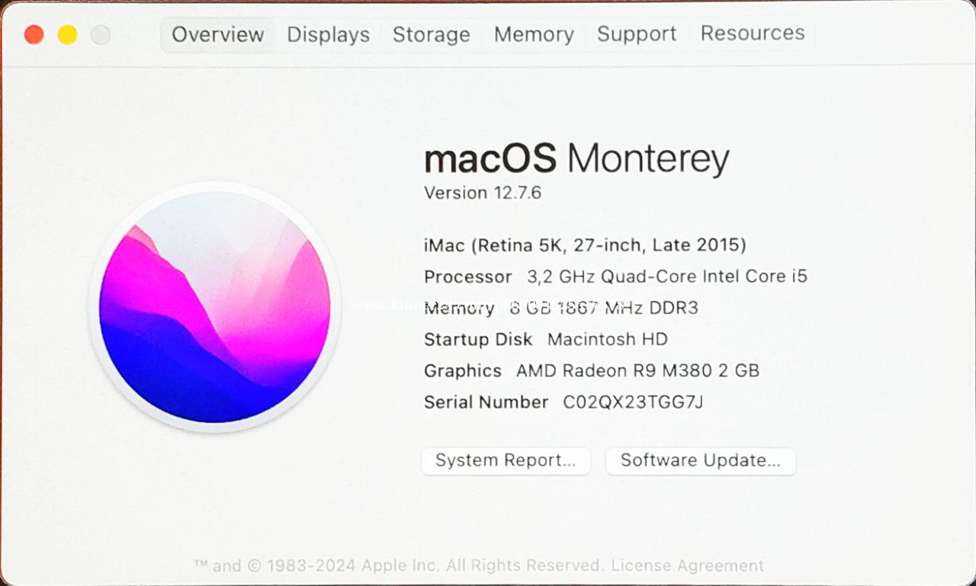Select the Storage tab
This screenshot has height=586, width=976.
pyautogui.click(x=431, y=34)
